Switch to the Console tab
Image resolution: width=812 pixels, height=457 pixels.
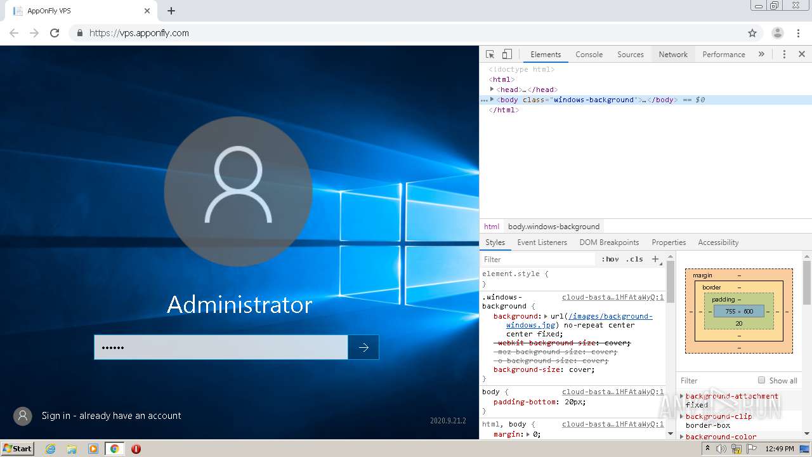(x=589, y=55)
